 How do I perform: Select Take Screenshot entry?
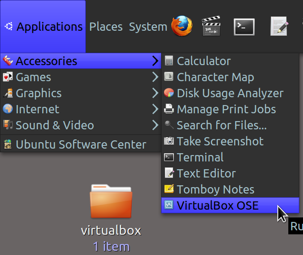230,141
